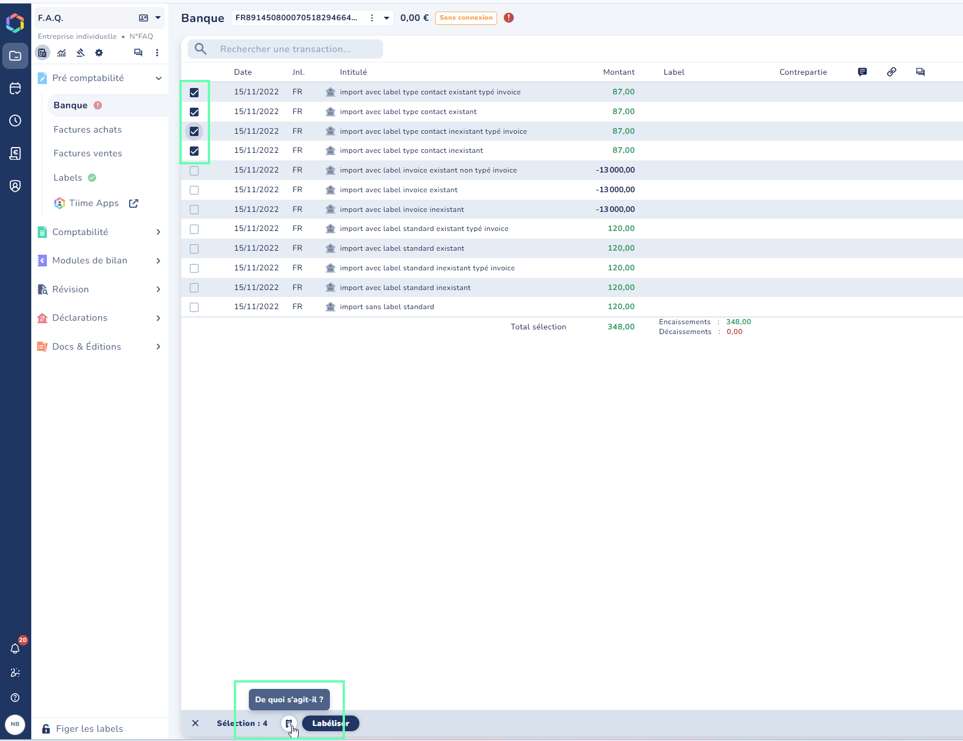The width and height of the screenshot is (963, 741).
Task: Focus the 'Rechercher une transaction' search field
Action: (285, 49)
